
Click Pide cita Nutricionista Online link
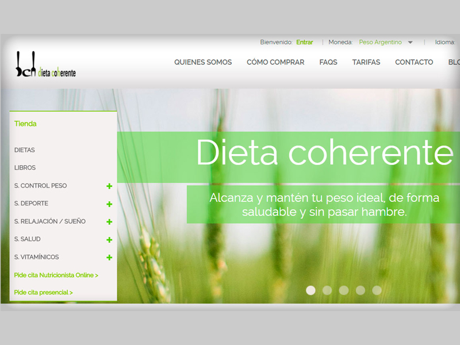coord(56,275)
